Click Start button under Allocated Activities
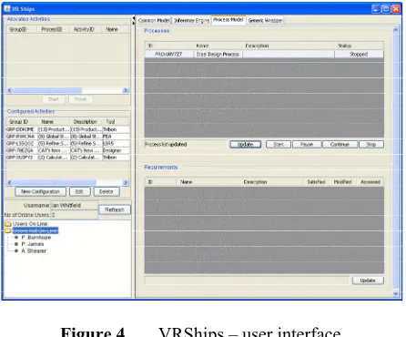Screen dimensions: 406x337 (x=53, y=99)
